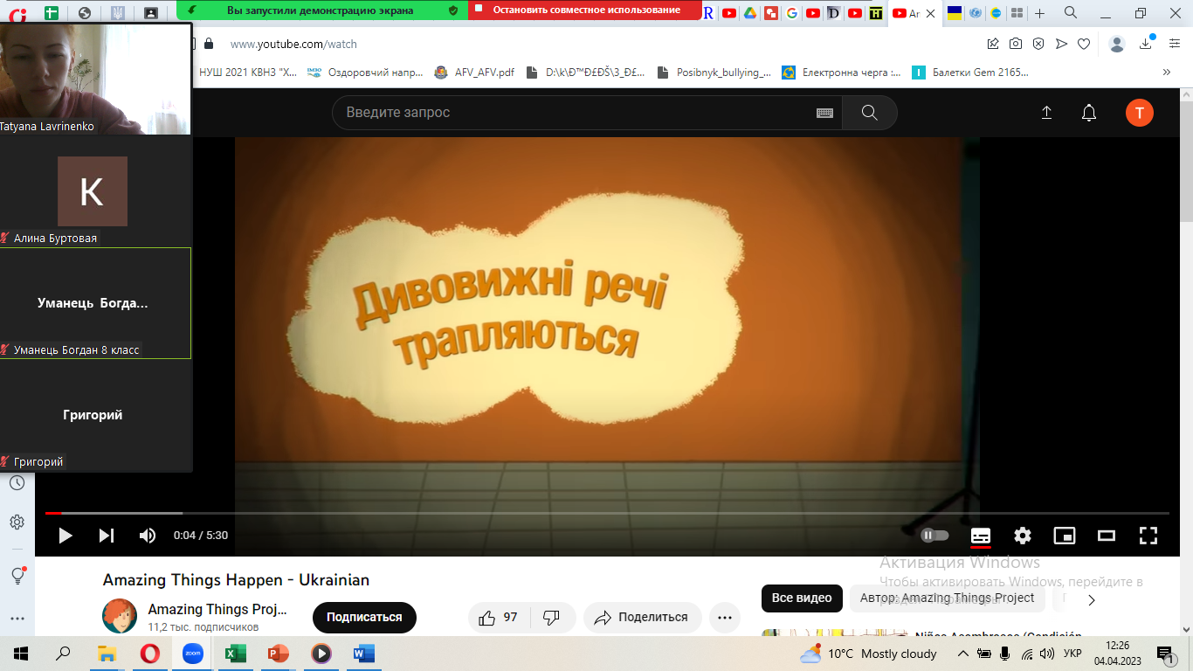The image size is (1193, 671).
Task: Play the Amazing Things Happen video
Action: [x=66, y=536]
